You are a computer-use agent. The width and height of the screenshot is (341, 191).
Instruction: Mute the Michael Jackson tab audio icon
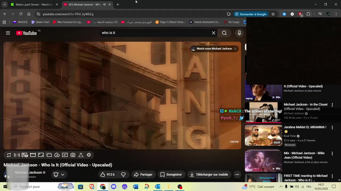(x=104, y=5)
